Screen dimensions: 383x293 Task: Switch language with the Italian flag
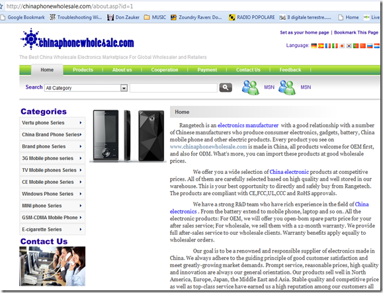click(x=335, y=46)
